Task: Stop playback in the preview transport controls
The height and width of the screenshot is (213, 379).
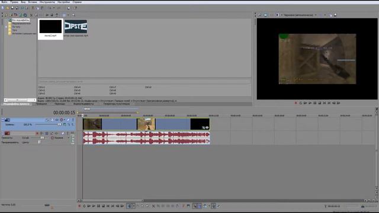Action: click(320, 103)
